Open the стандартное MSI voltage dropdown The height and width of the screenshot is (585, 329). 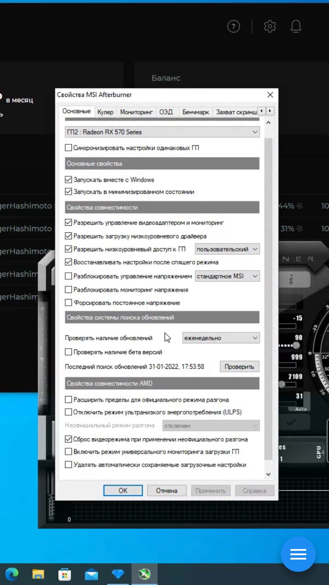(227, 276)
